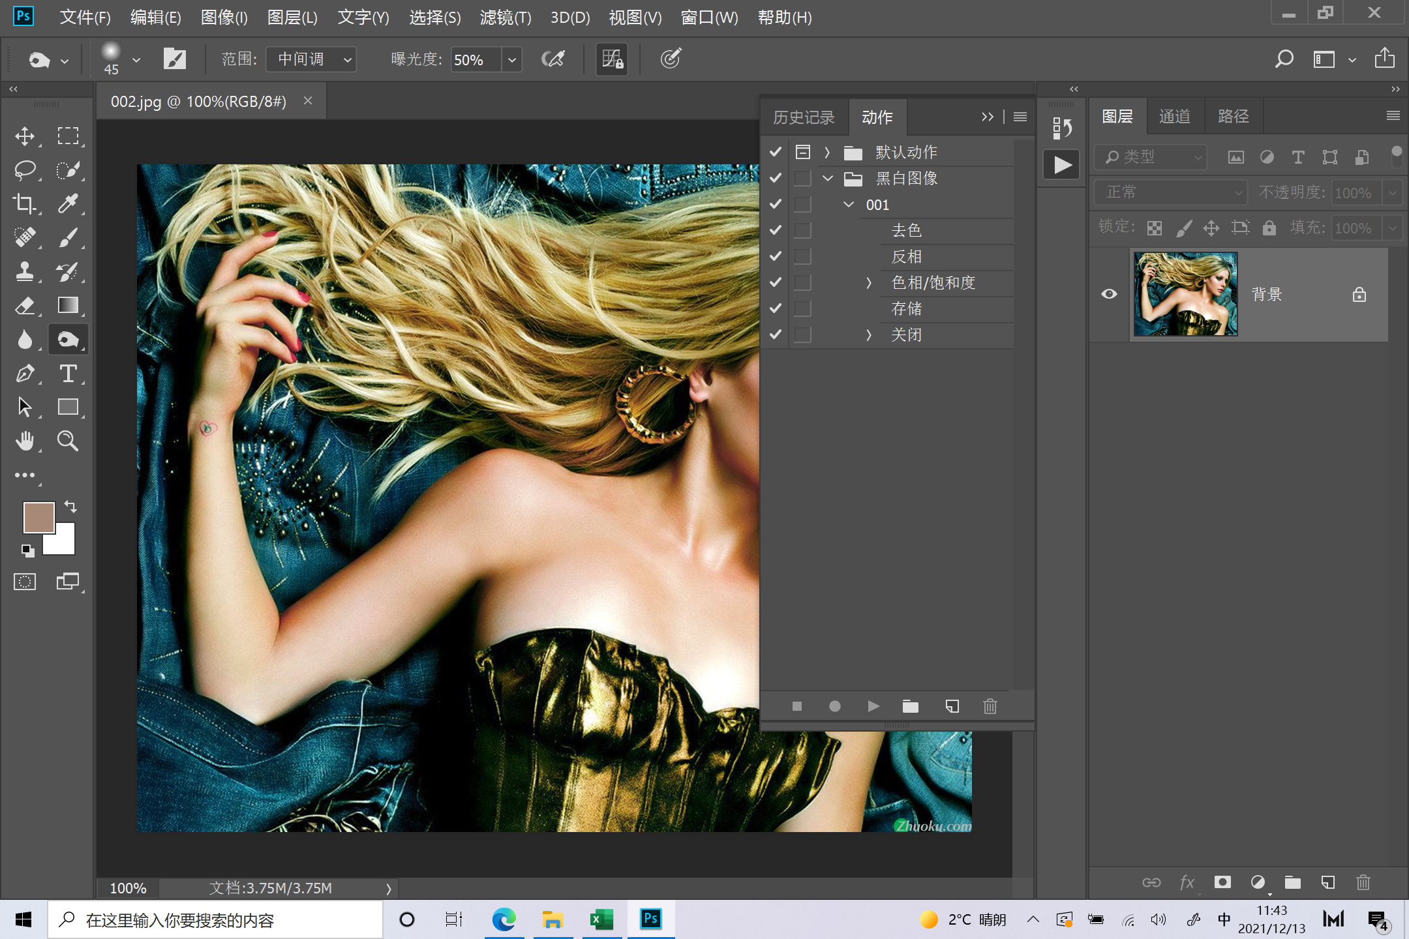Select the Clone Stamp tool
Screen dimensions: 1409x939
(x=25, y=271)
